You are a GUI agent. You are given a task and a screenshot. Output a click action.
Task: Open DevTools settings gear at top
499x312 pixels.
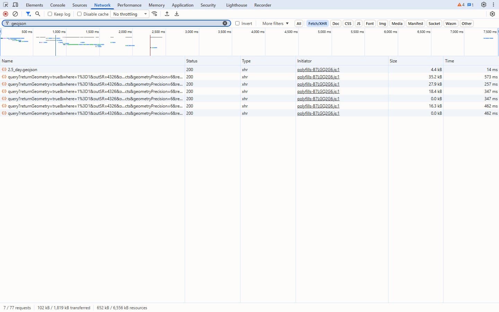[484, 5]
